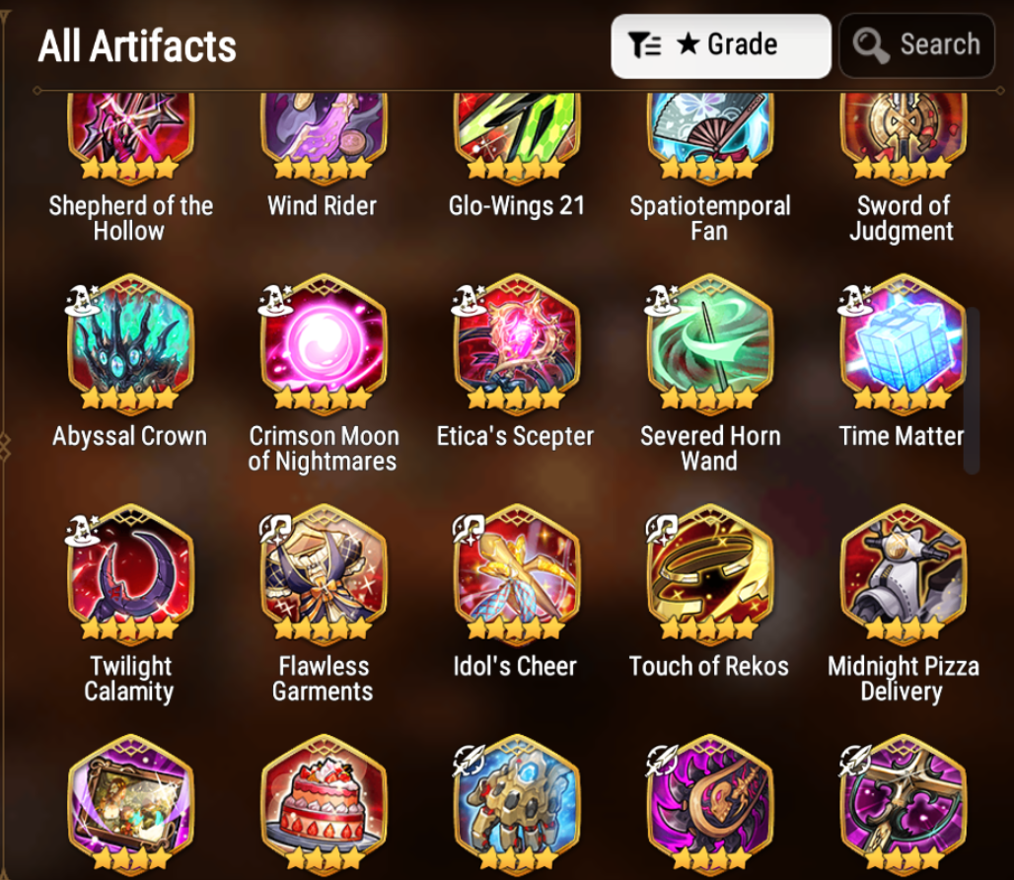1014x880 pixels.
Task: Click the strawberry cake artifact icon
Action: (x=324, y=804)
